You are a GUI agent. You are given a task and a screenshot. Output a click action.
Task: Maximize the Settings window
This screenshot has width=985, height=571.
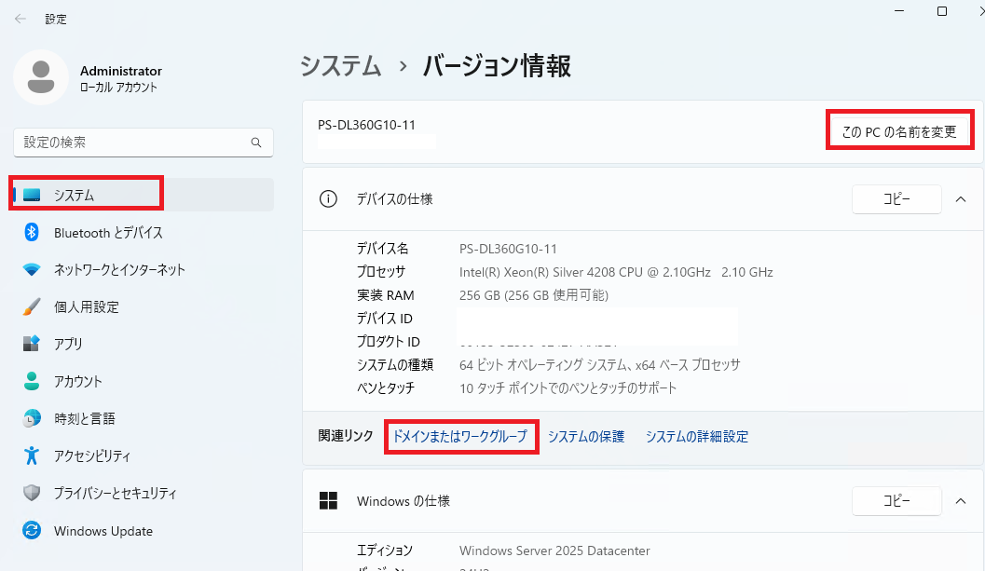[x=942, y=10]
